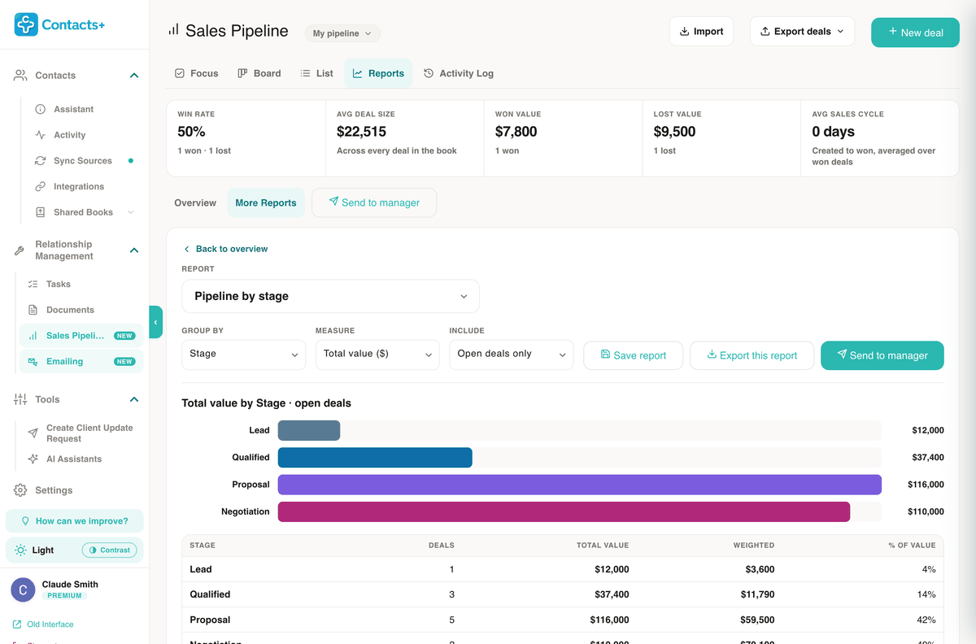
Task: Click the New deal button
Action: (916, 33)
